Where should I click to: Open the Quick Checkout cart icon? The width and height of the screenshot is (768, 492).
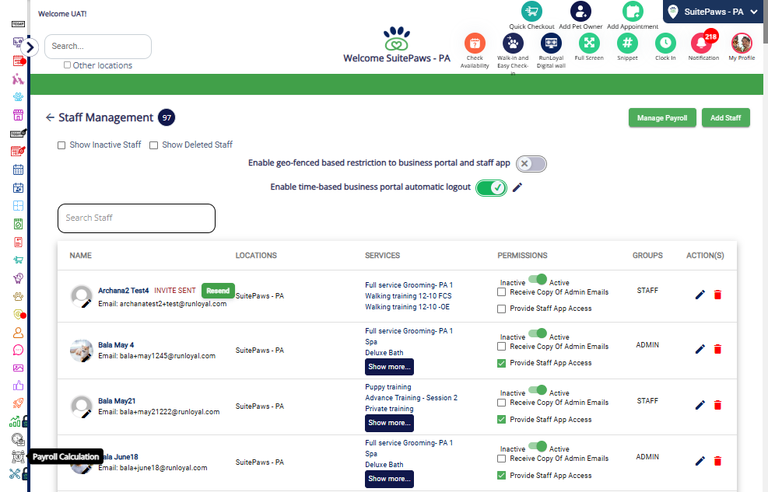(x=531, y=11)
